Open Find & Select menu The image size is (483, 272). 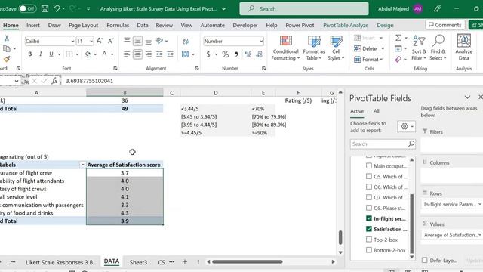pos(438,48)
